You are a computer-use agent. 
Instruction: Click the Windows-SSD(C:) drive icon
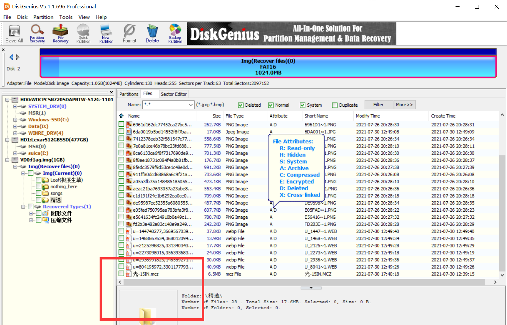(x=23, y=120)
